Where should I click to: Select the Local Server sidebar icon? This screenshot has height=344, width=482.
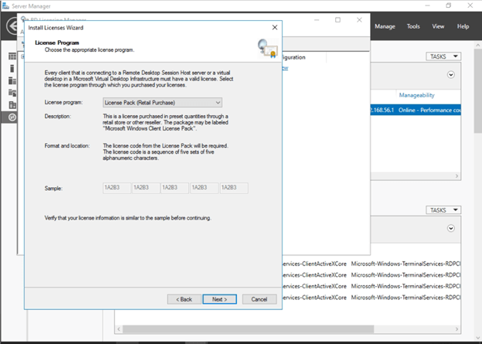(12, 69)
